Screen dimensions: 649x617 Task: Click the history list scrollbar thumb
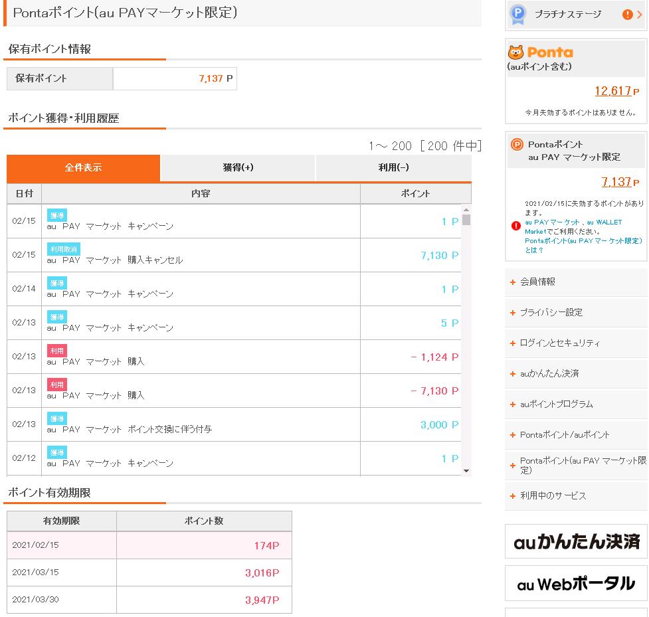coord(466,220)
